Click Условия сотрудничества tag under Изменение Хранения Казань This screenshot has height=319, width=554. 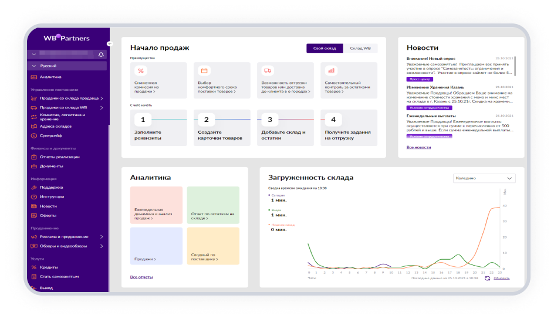pos(429,108)
